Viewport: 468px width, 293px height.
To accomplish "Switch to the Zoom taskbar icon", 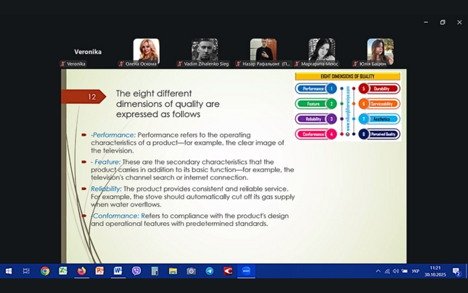I will point(246,271).
